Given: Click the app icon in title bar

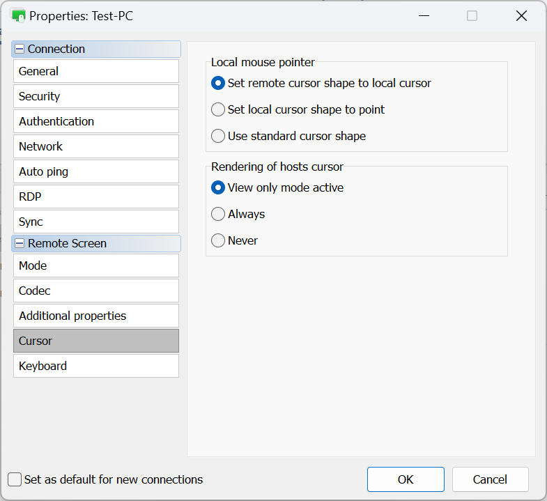Looking at the screenshot, I should click(18, 15).
